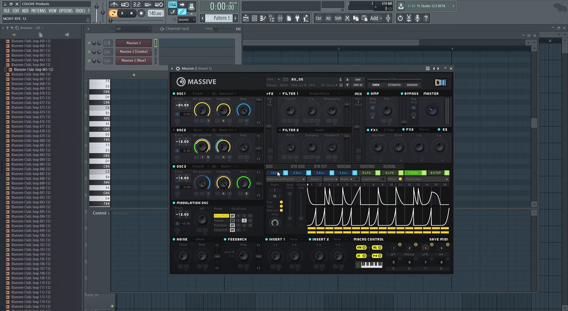Toggle NOISE on/off indicator
This screenshot has width=568, height=311.
point(174,239)
